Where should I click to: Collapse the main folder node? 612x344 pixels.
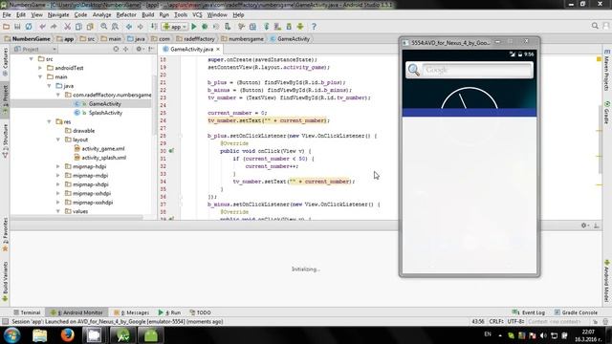pyautogui.click(x=40, y=76)
